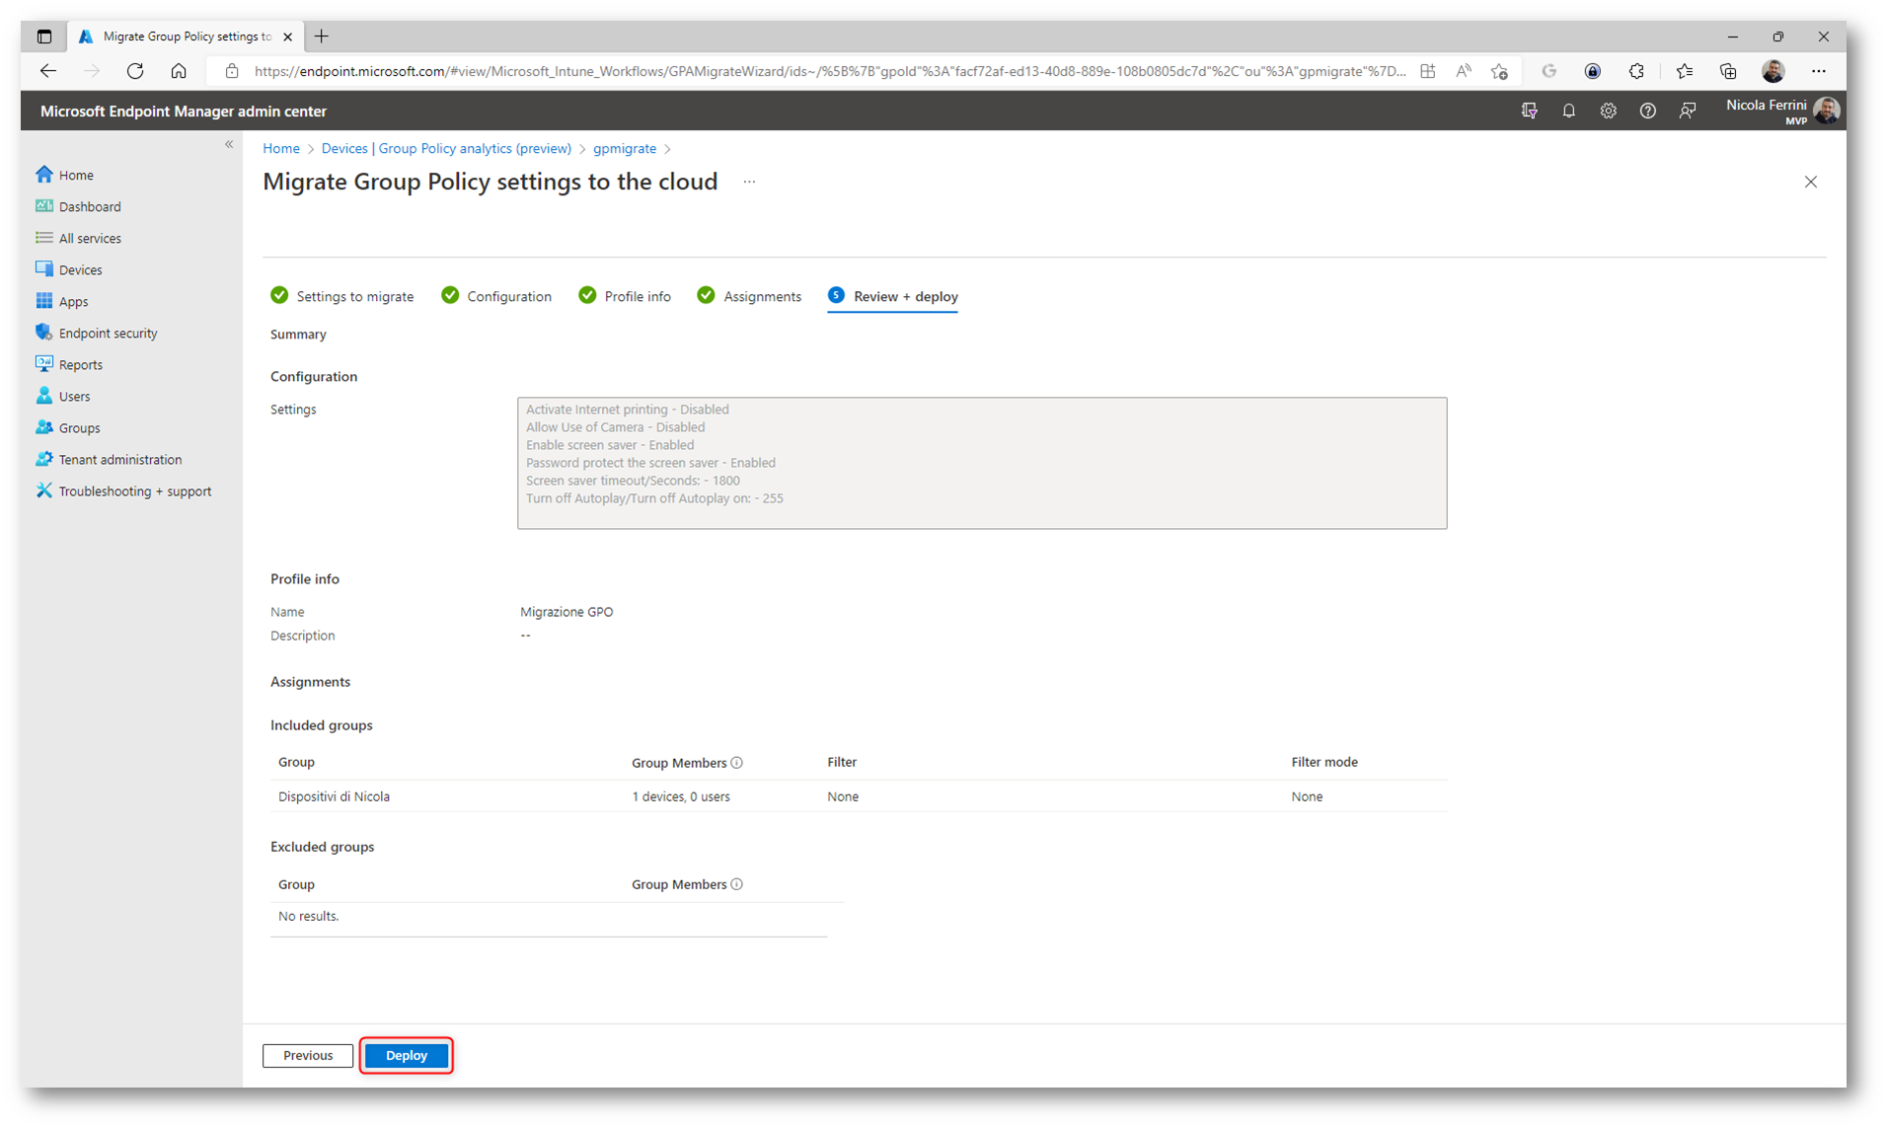Open Endpoint security in sidebar
The width and height of the screenshot is (1888, 1129).
108,334
